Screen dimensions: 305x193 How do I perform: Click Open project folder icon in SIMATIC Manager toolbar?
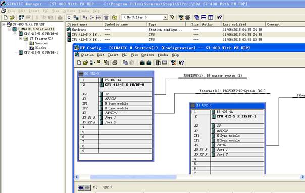[x=12, y=17]
